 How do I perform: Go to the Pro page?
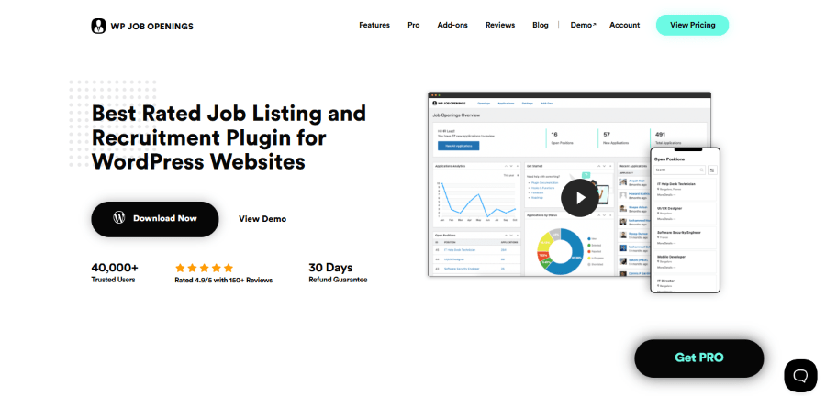pos(414,25)
